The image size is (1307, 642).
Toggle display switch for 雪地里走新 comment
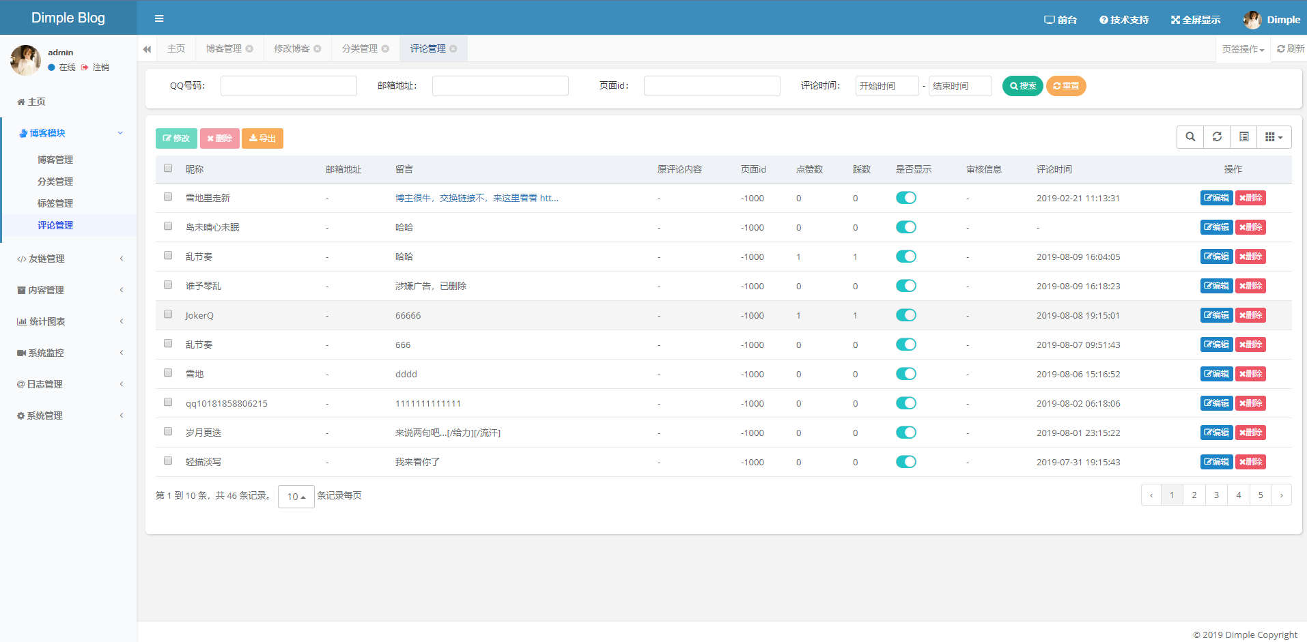(x=906, y=198)
